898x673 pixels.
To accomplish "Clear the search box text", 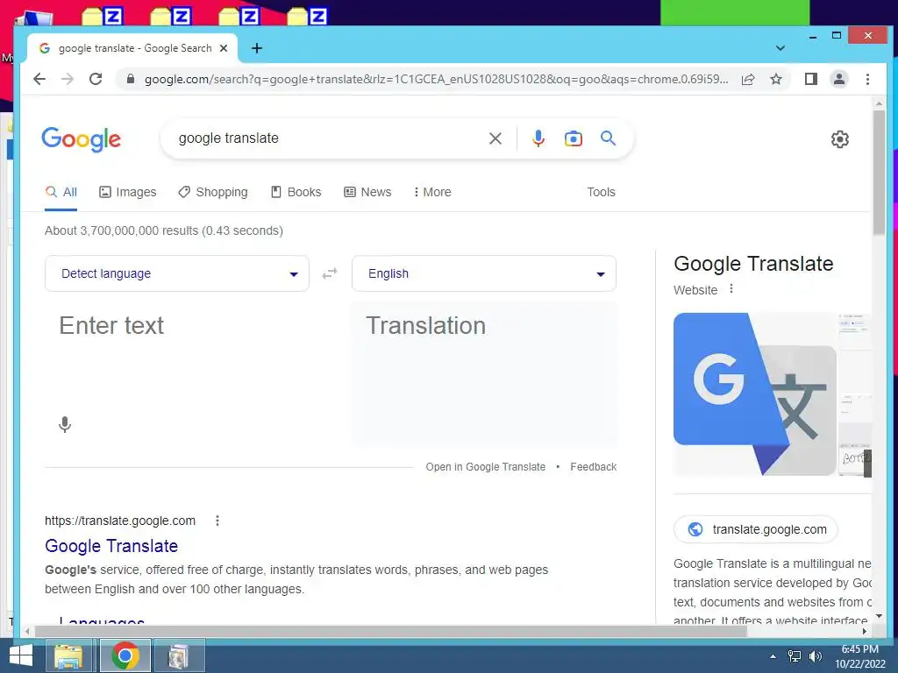I will (x=495, y=138).
